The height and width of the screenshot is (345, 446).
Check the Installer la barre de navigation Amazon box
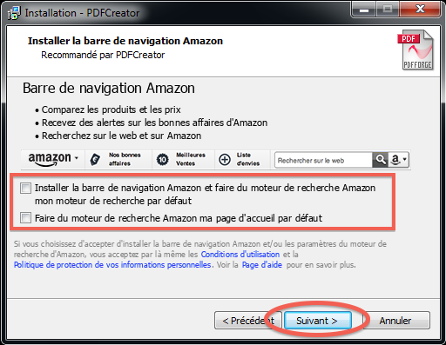click(x=25, y=188)
